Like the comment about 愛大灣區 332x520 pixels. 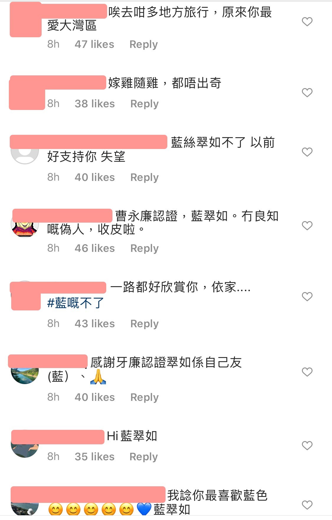pos(307,22)
